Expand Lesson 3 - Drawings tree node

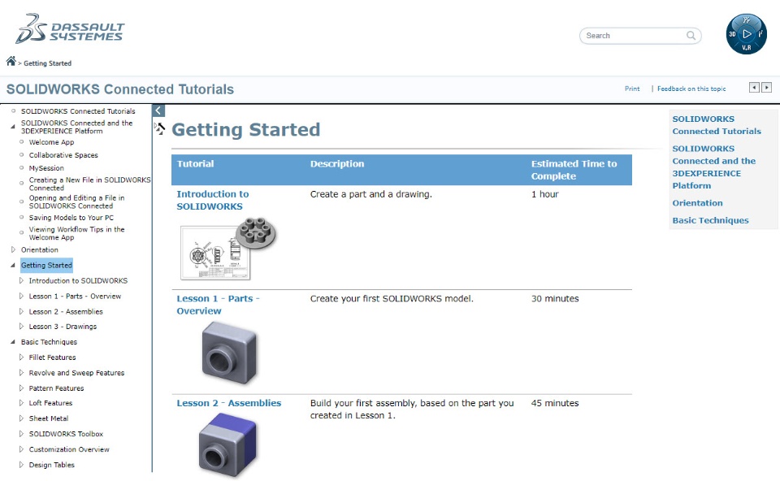(21, 327)
